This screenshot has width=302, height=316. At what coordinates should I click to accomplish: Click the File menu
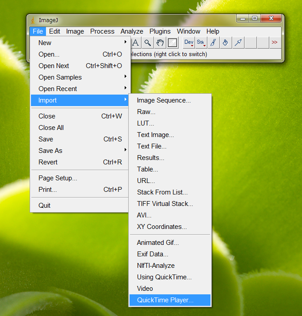[38, 31]
